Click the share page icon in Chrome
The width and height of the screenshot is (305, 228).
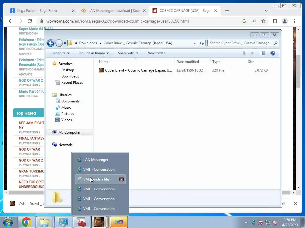[254, 21]
